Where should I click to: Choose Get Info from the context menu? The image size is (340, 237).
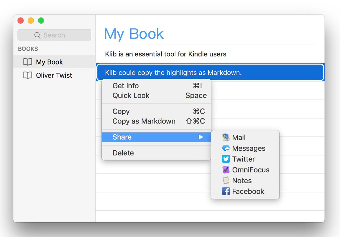156,86
